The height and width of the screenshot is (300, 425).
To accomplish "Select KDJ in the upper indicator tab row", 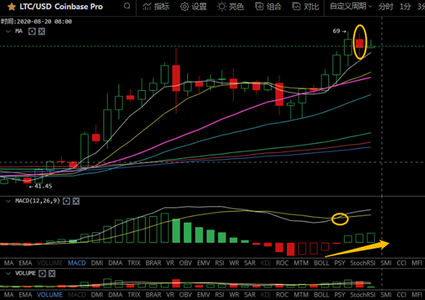I will [266, 263].
